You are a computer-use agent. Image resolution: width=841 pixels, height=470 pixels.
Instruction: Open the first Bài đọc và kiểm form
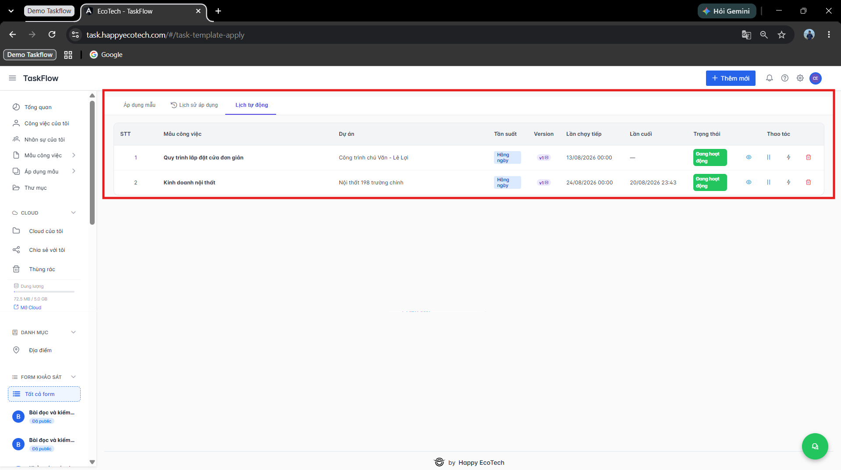(x=44, y=416)
